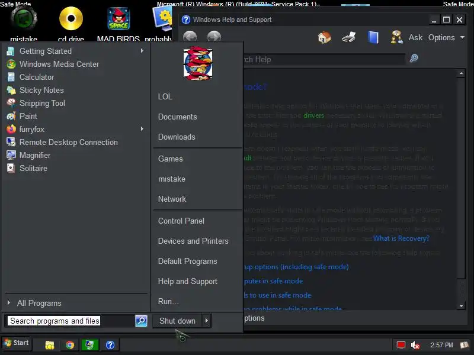Open Games from Start menu
This screenshot has width=474, height=355.
pos(171,159)
